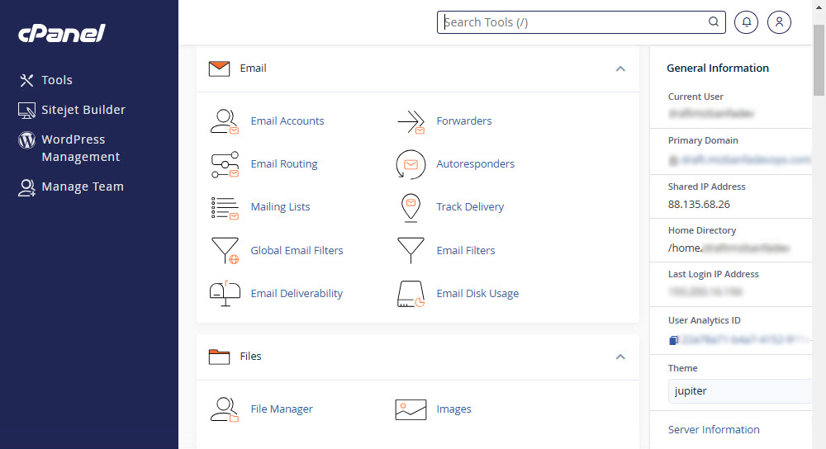The image size is (826, 449).
Task: Click the Global Email Filters funnel icon
Action: tap(225, 251)
